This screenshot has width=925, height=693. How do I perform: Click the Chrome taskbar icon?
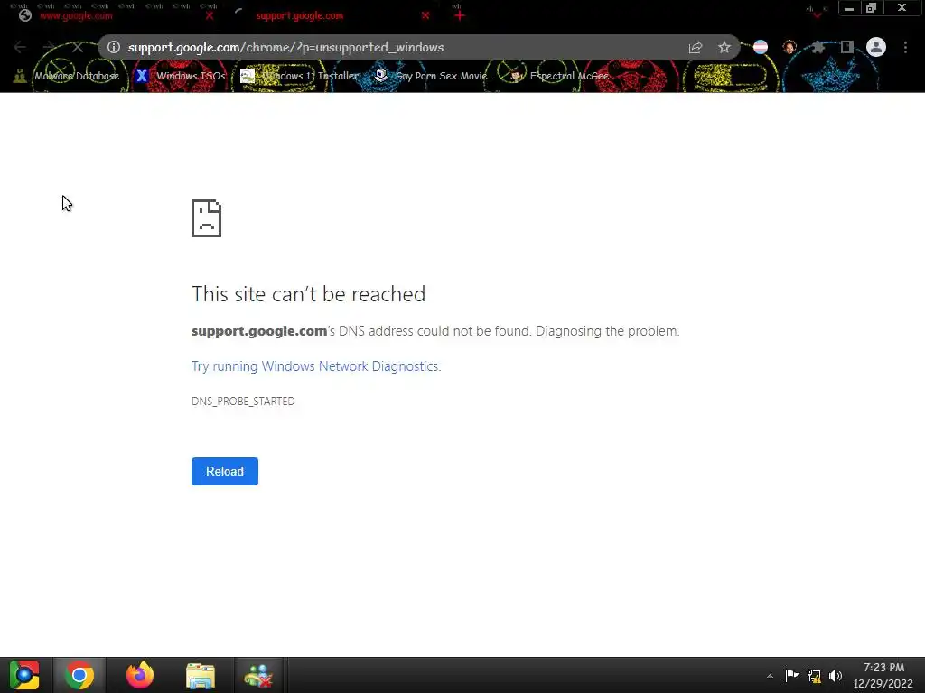79,675
